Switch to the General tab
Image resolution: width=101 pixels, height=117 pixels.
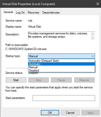tap(8, 12)
